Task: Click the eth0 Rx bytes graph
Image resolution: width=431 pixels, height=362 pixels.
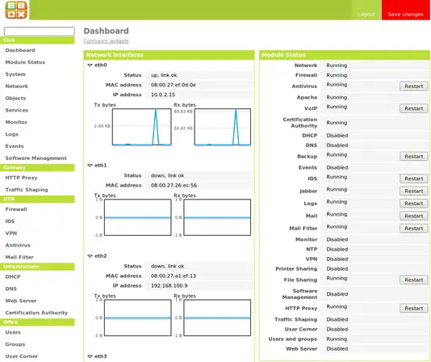Action: coord(223,127)
